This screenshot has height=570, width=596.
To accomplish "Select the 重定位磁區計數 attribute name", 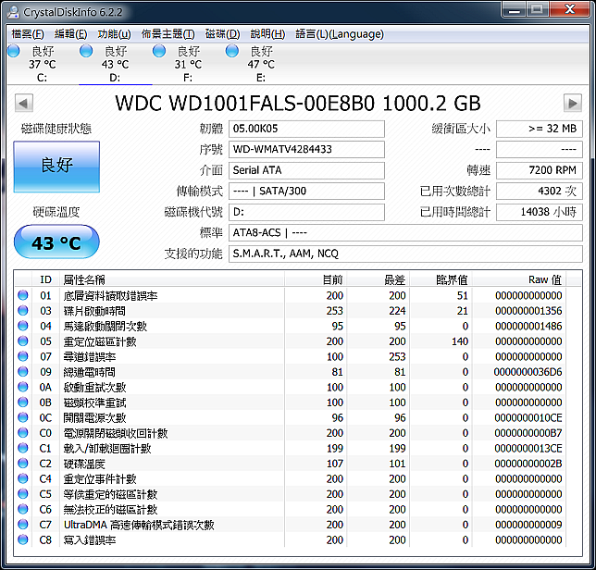I will pyautogui.click(x=100, y=341).
